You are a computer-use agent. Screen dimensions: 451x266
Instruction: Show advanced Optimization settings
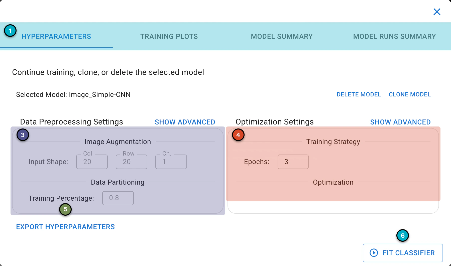click(x=400, y=122)
